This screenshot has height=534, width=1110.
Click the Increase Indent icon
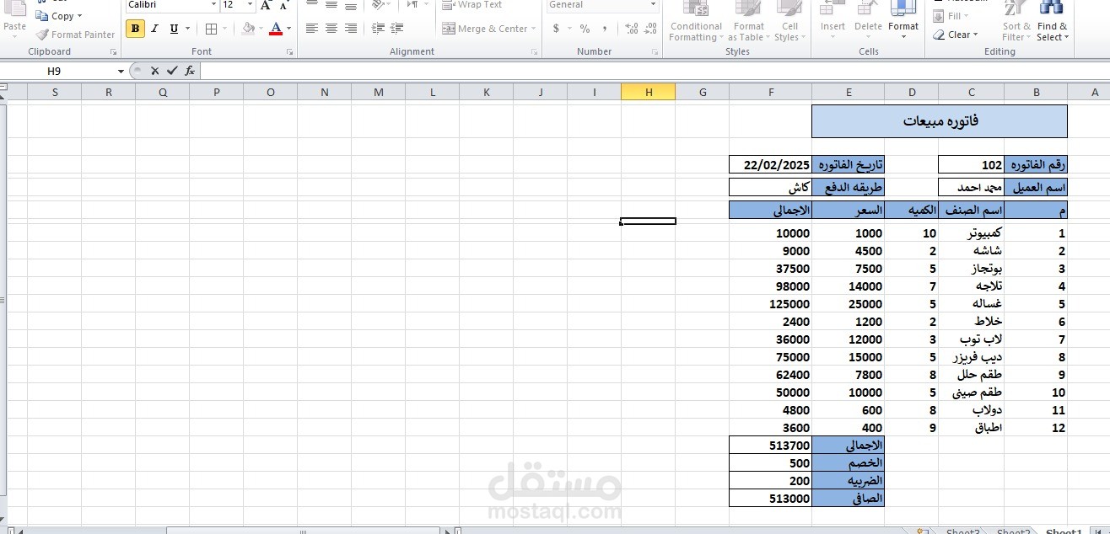tap(397, 29)
